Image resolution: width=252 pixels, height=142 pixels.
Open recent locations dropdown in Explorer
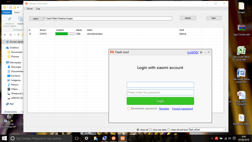click(x=15, y=35)
